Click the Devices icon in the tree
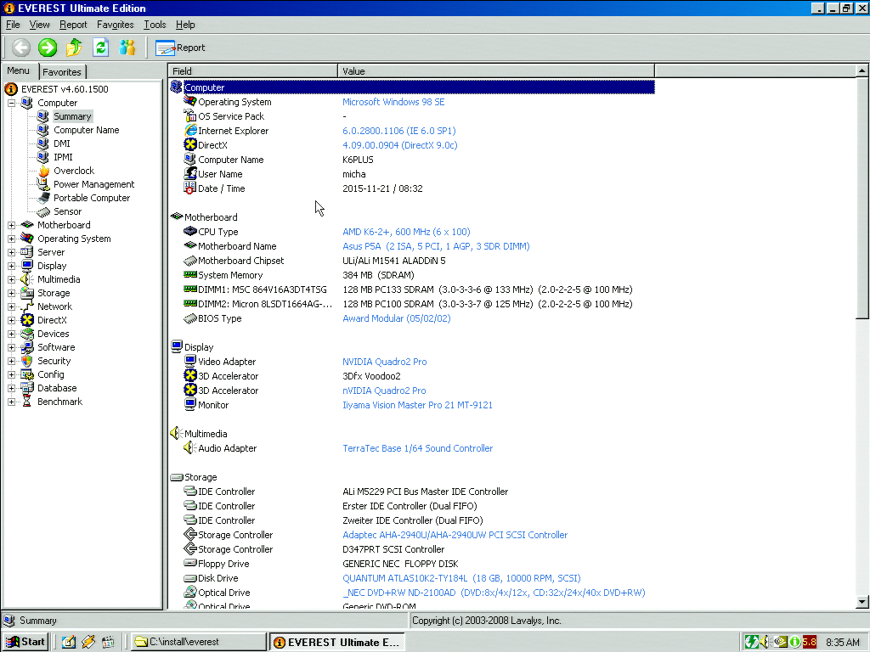Image resolution: width=870 pixels, height=652 pixels. pyautogui.click(x=26, y=334)
